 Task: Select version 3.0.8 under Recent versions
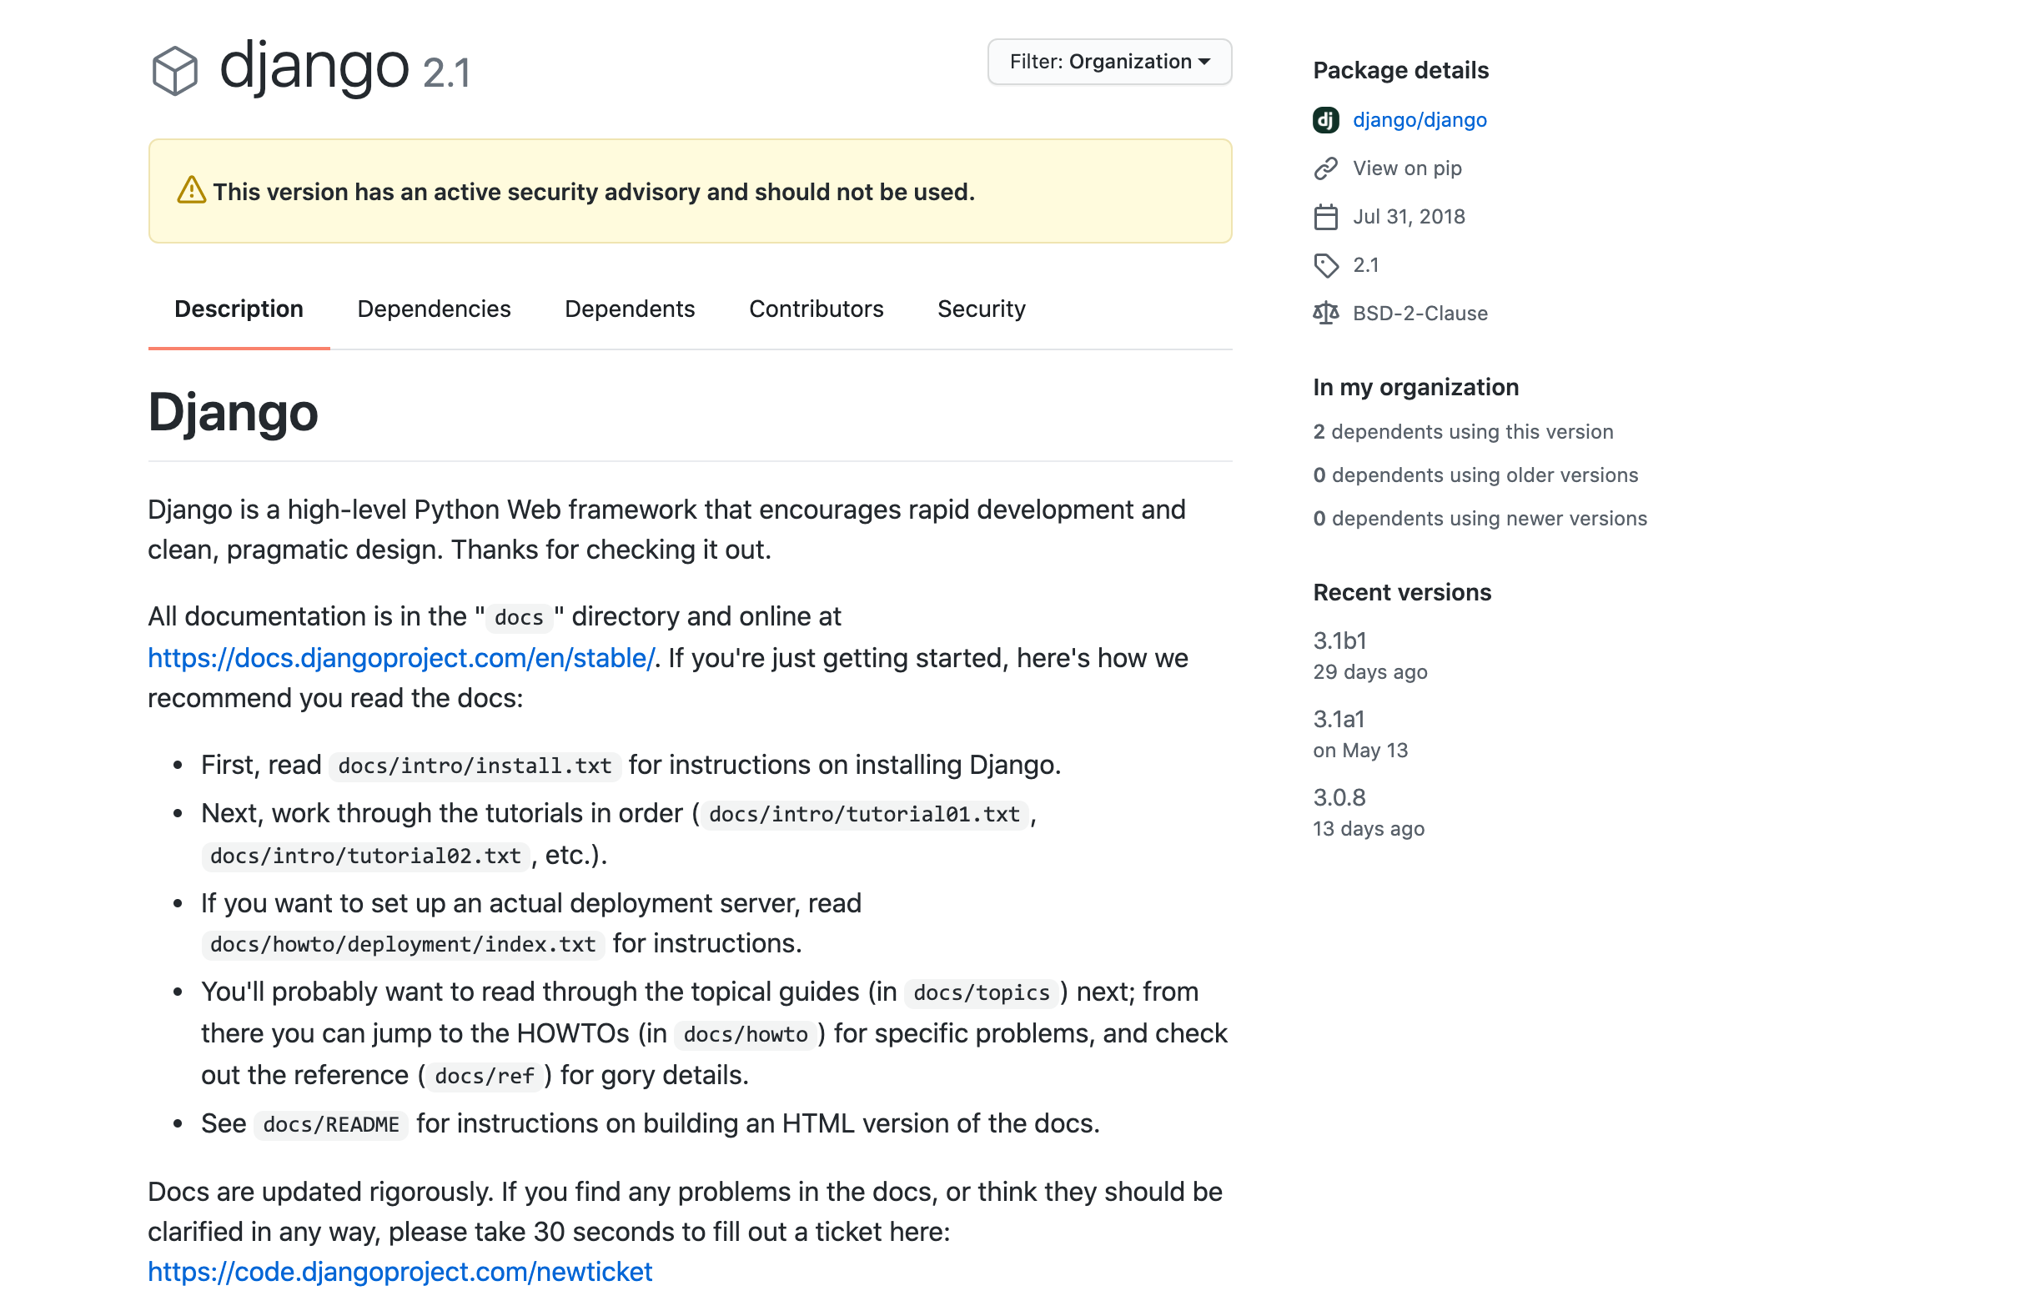click(x=1339, y=796)
